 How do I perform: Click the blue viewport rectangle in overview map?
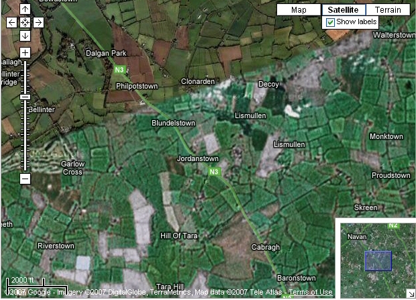[378, 261]
